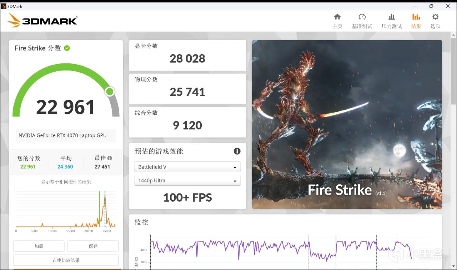
Task: Open the Battlefield V game dropdown
Action: [x=187, y=167]
